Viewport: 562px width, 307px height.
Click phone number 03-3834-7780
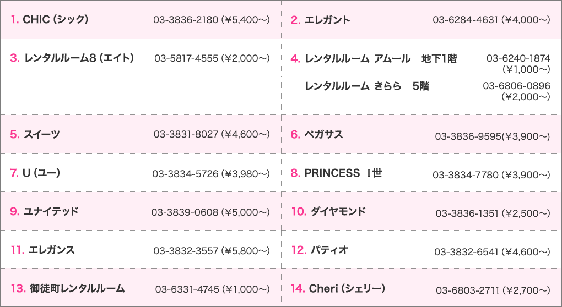[465, 175]
